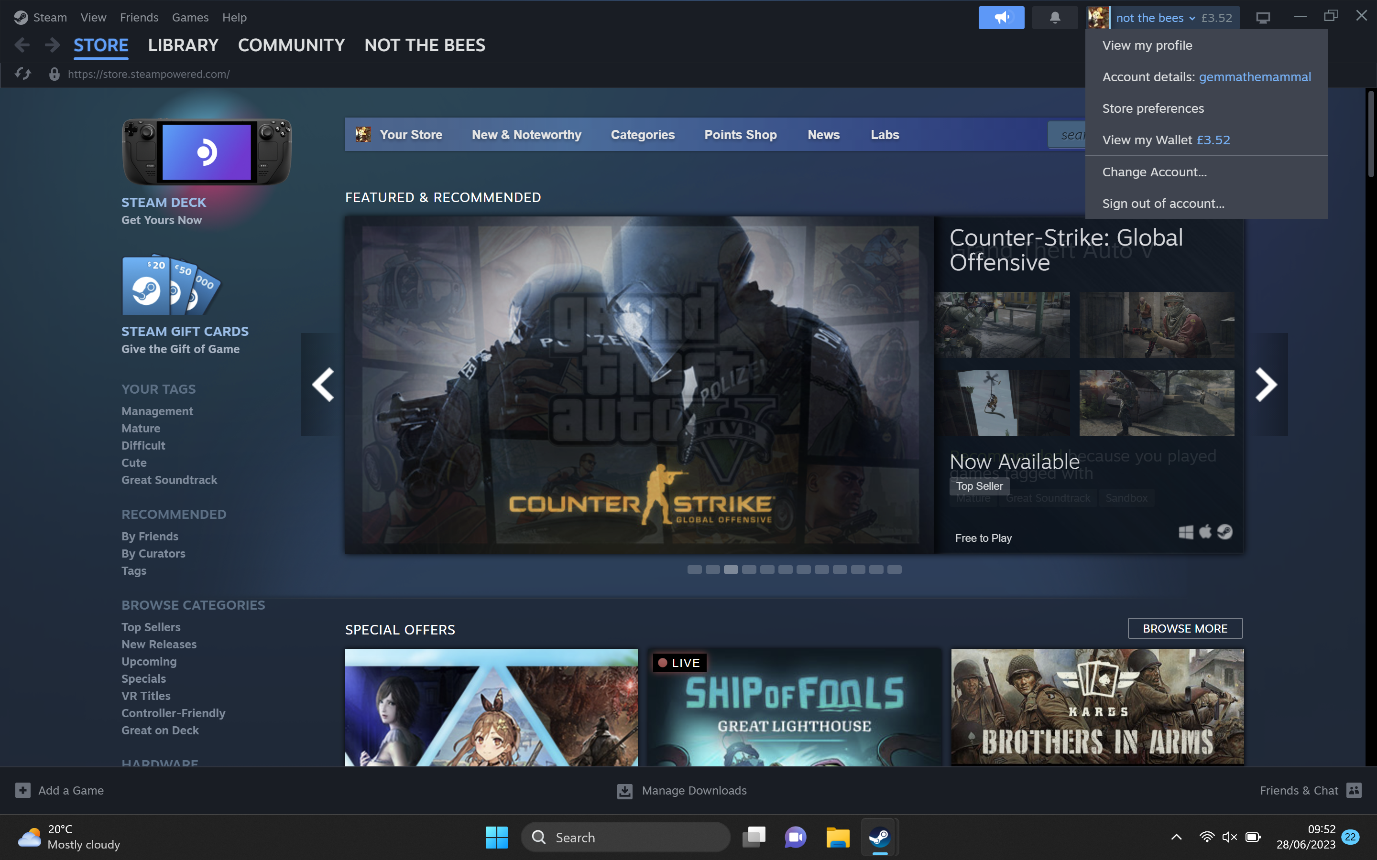Image resolution: width=1377 pixels, height=860 pixels.
Task: Reload the store page
Action: (23, 74)
